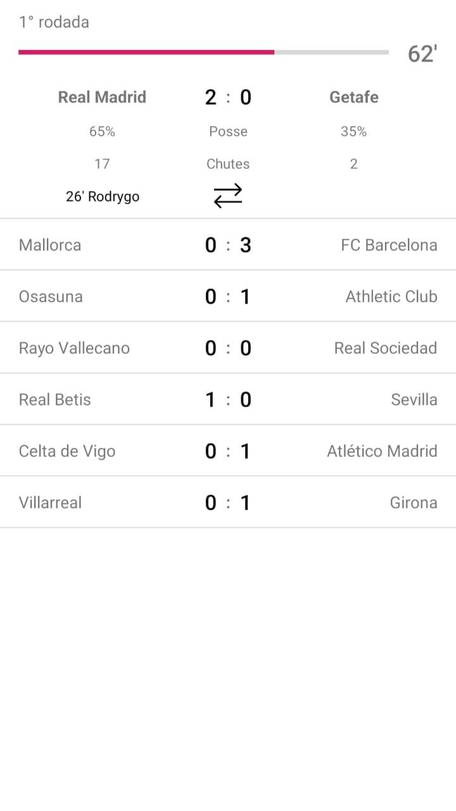Click the Posse statistic label
456x811 pixels.
point(228,131)
